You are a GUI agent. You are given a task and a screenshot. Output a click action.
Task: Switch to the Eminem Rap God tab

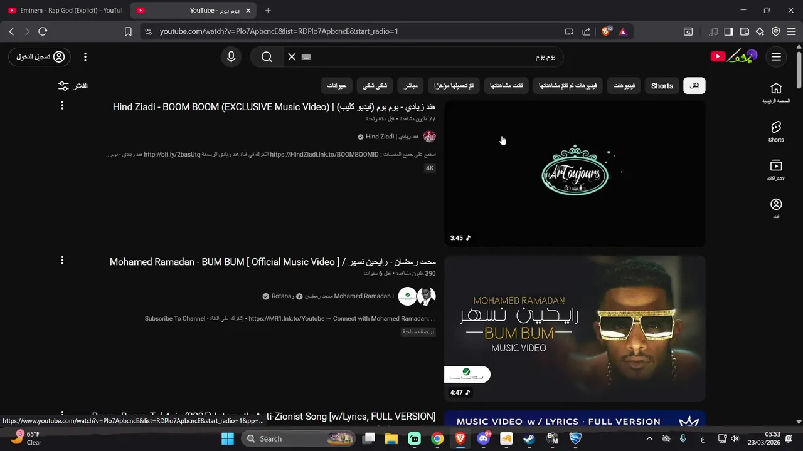pos(65,10)
